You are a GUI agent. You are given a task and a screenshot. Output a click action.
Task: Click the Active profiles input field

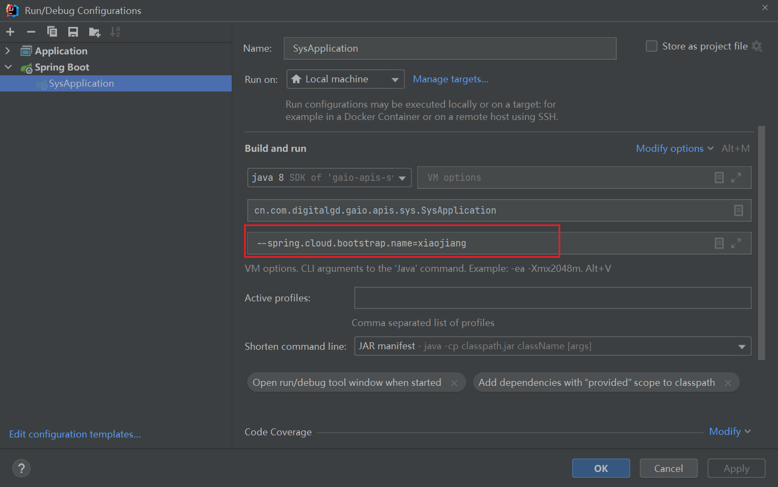pyautogui.click(x=552, y=298)
